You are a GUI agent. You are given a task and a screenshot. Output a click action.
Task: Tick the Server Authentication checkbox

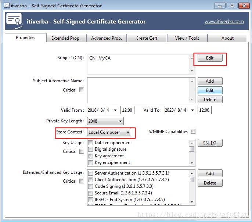point(91,173)
